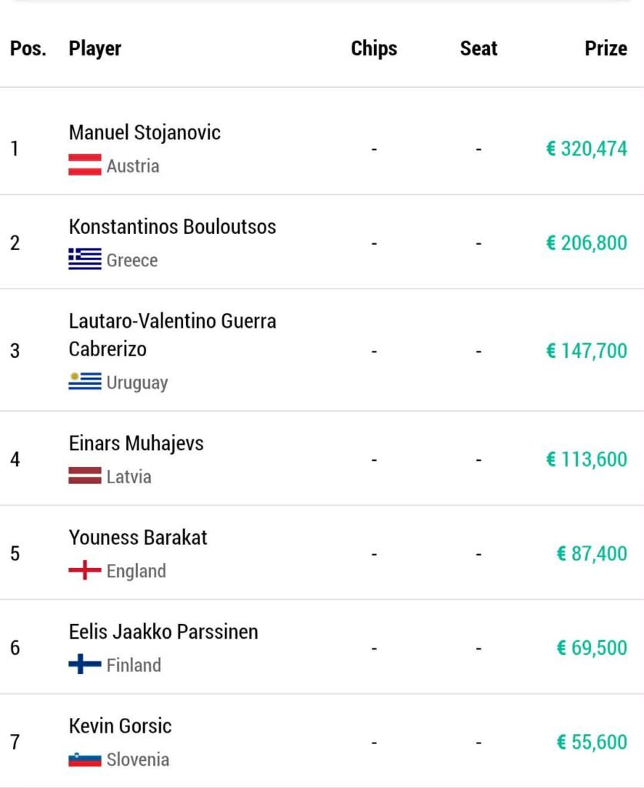Open Konstantinos Bouloutsos player profile
Screen dimensions: 644x788
[172, 227]
